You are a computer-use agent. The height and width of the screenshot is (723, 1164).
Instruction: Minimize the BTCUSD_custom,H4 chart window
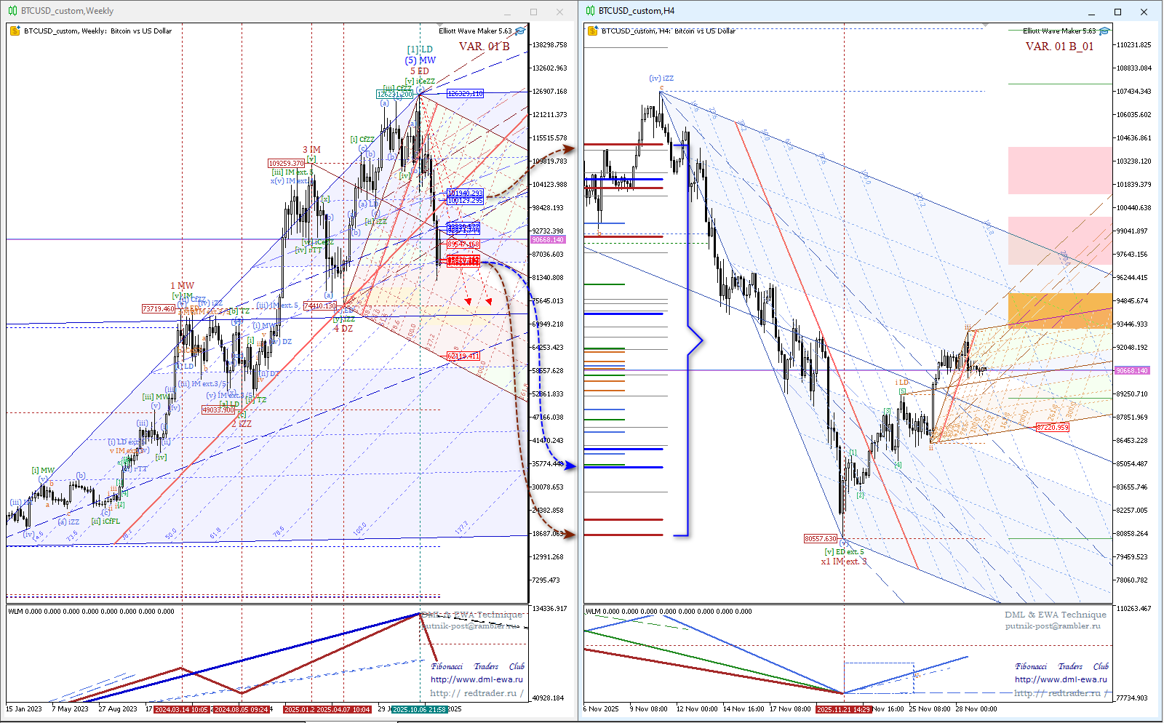pyautogui.click(x=1091, y=12)
